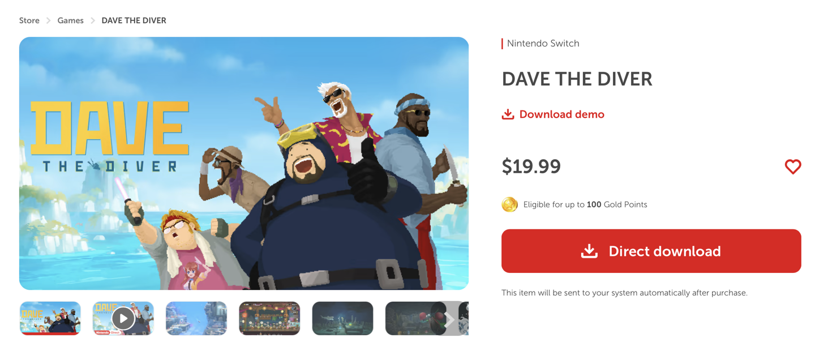Show next thumbnails with carousel arrow
Screen dimensions: 815x342
449,319
